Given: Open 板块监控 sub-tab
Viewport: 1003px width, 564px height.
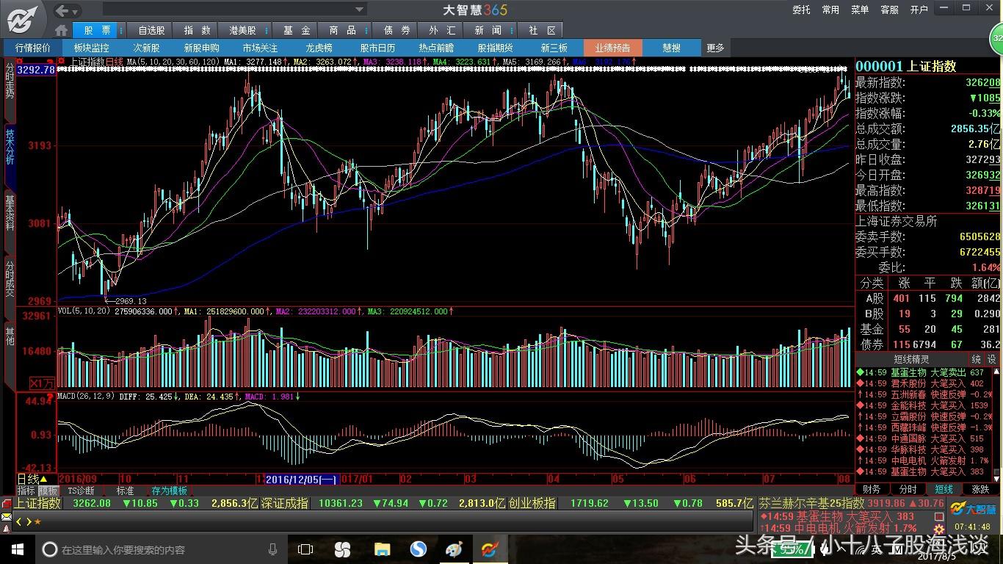Looking at the screenshot, I should click(x=91, y=48).
